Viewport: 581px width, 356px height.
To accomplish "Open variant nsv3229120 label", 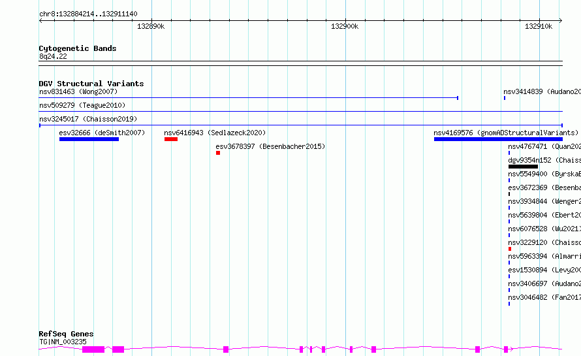I will click(x=544, y=242).
